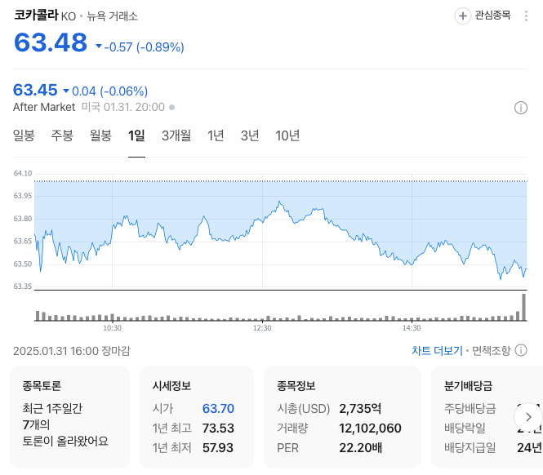Click the after-market price 63.45
543x475 pixels.
tap(35, 90)
